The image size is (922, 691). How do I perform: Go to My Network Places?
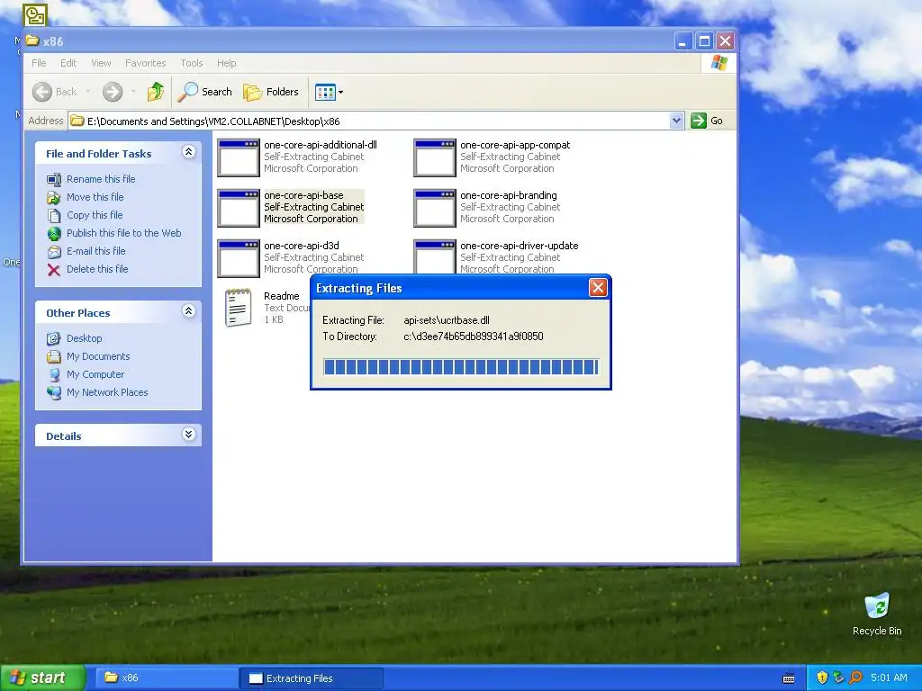pos(107,392)
